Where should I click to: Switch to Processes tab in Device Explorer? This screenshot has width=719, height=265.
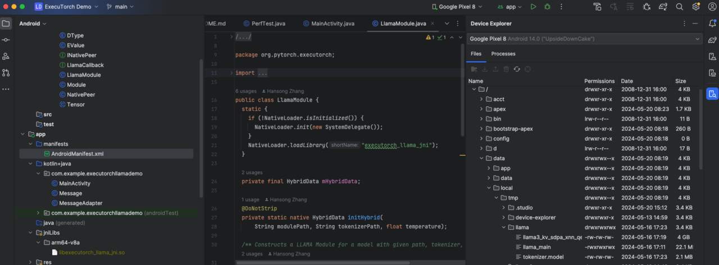[x=503, y=54]
